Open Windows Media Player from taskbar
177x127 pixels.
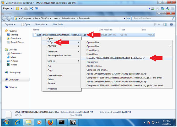(x=39, y=122)
